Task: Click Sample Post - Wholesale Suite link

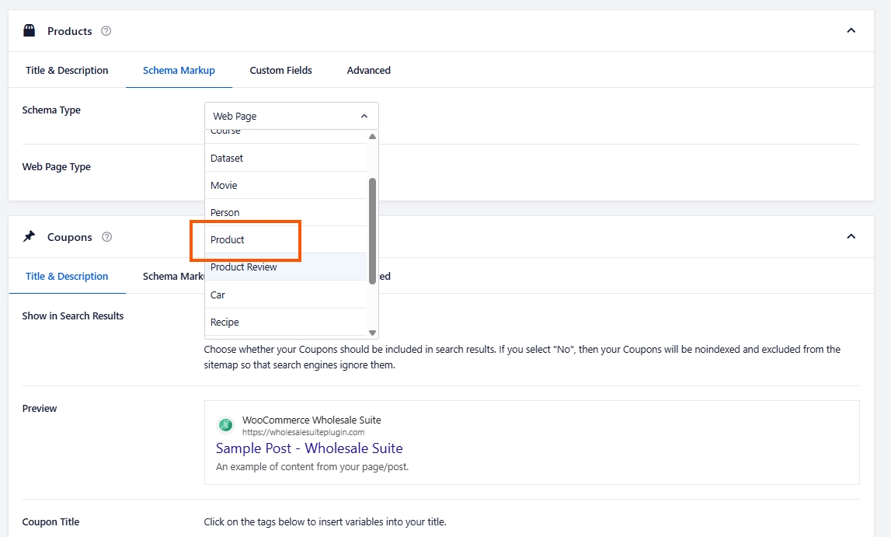Action: pos(309,448)
